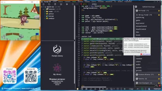Viewport: 162px width, 91px height.
Task: Open the opengameart.org link
Action: [x=57, y=81]
